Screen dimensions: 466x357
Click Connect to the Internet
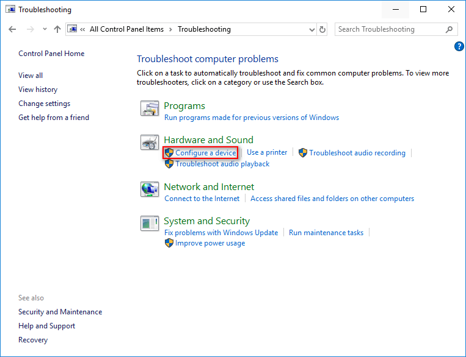pos(202,199)
